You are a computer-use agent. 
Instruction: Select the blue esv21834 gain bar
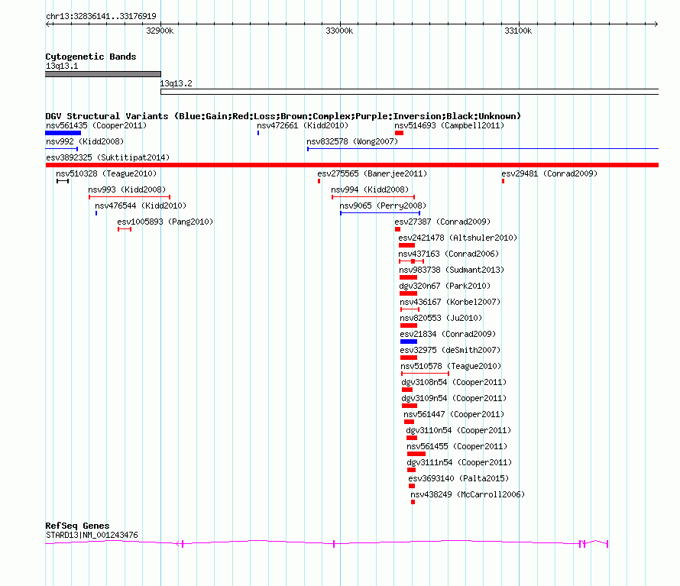(409, 342)
